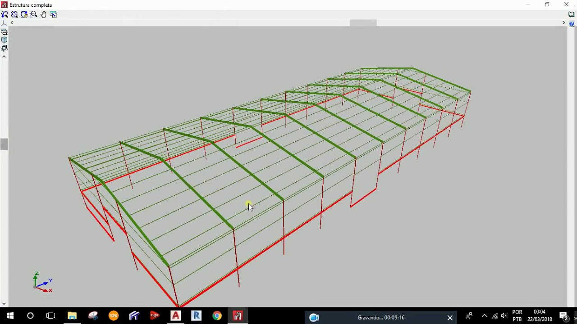Click the Estrutura completa window icon
This screenshot has width=577, height=324.
[x=5, y=4]
